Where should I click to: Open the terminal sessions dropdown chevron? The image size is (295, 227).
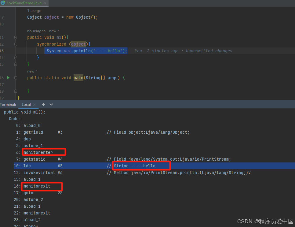[x=51, y=104]
